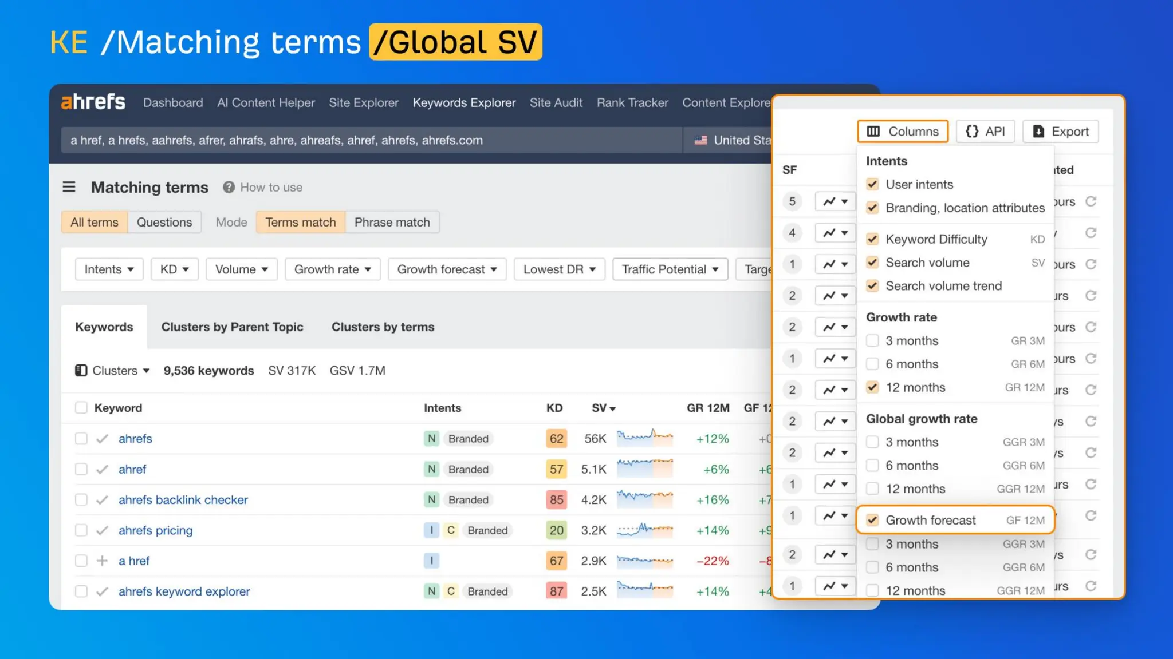The image size is (1173, 659).
Task: Open SERP trend dropdown in SF 5 row
Action: [835, 201]
